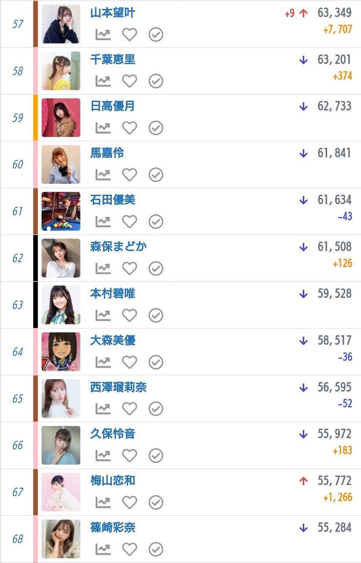This screenshot has width=361, height=563.
Task: Favorite 篠崎彩奈 with the heart icon
Action: pos(129,549)
